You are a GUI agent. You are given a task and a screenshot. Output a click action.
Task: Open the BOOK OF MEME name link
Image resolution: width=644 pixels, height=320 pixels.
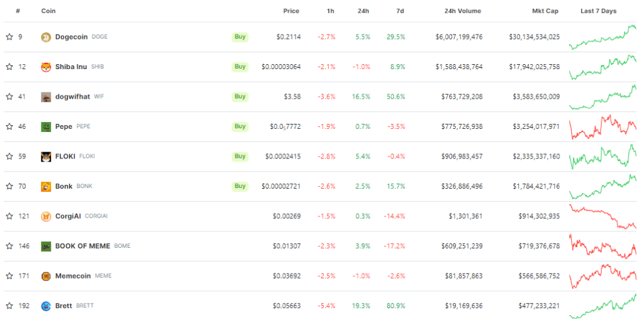click(82, 246)
